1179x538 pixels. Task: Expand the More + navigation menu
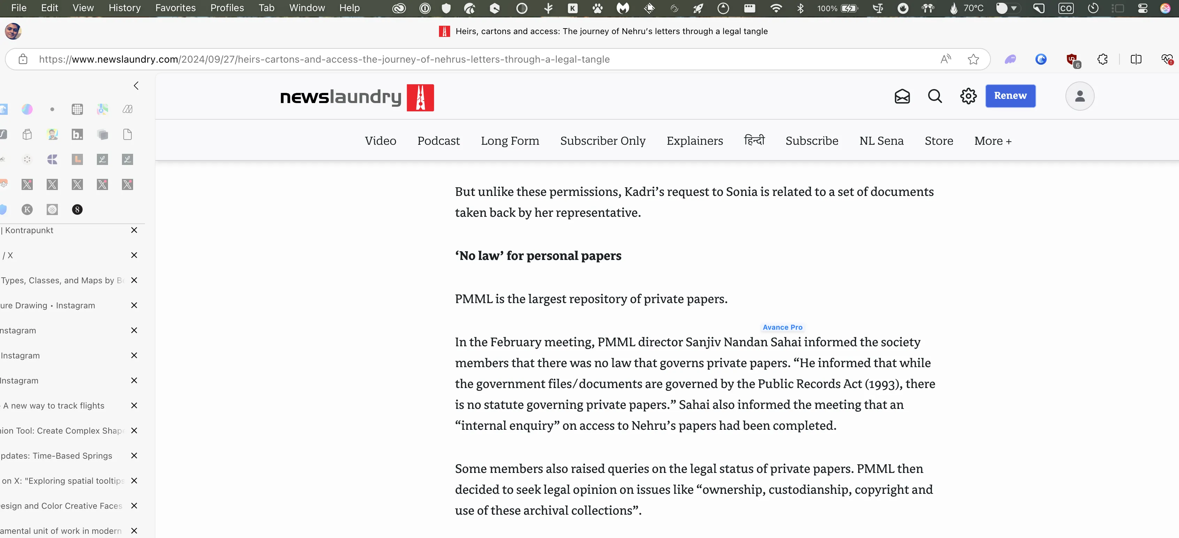point(992,141)
